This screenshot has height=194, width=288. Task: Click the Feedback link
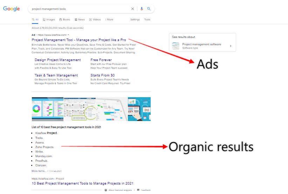click(146, 190)
